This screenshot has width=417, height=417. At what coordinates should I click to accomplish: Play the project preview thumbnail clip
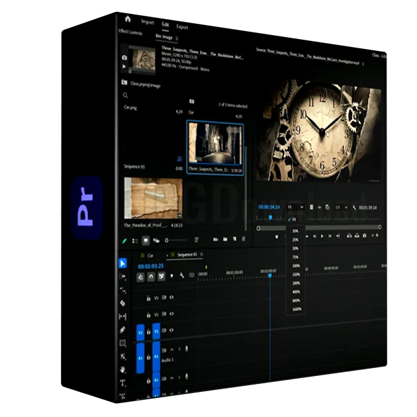124,66
